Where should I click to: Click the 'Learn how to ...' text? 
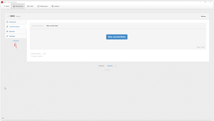click(37, 54)
